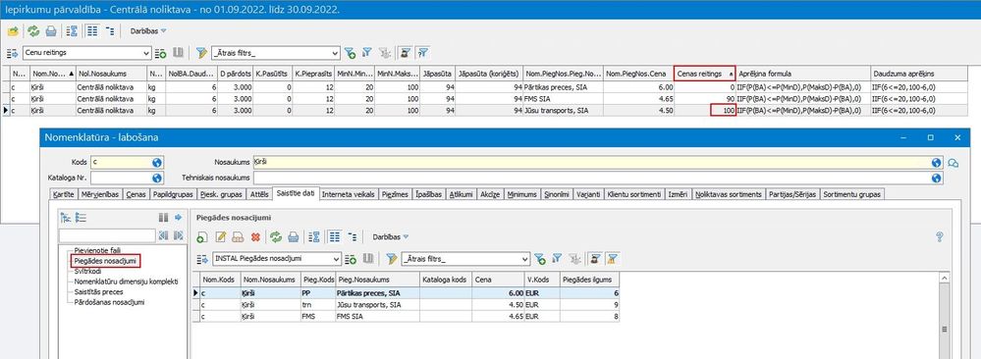Toggle grid view in Piegādes nosacījumi toolbar
Viewport: 981px width, 359px height.
335,237
